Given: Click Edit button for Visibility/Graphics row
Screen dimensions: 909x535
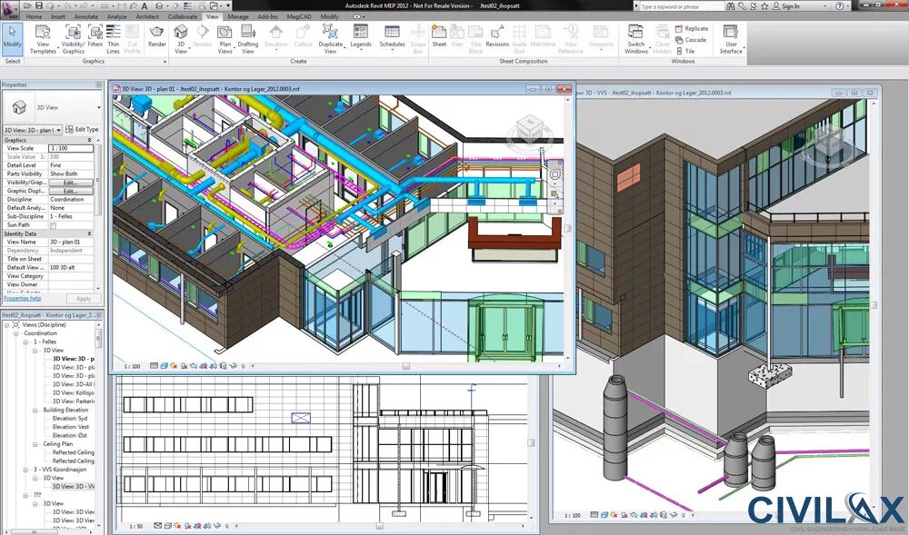Looking at the screenshot, I should (x=70, y=183).
